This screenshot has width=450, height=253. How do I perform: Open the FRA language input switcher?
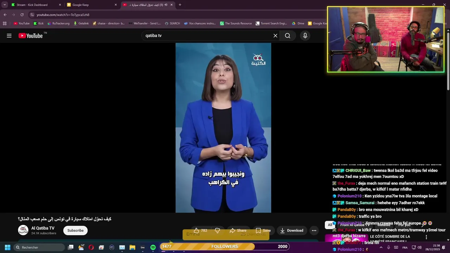point(405,247)
